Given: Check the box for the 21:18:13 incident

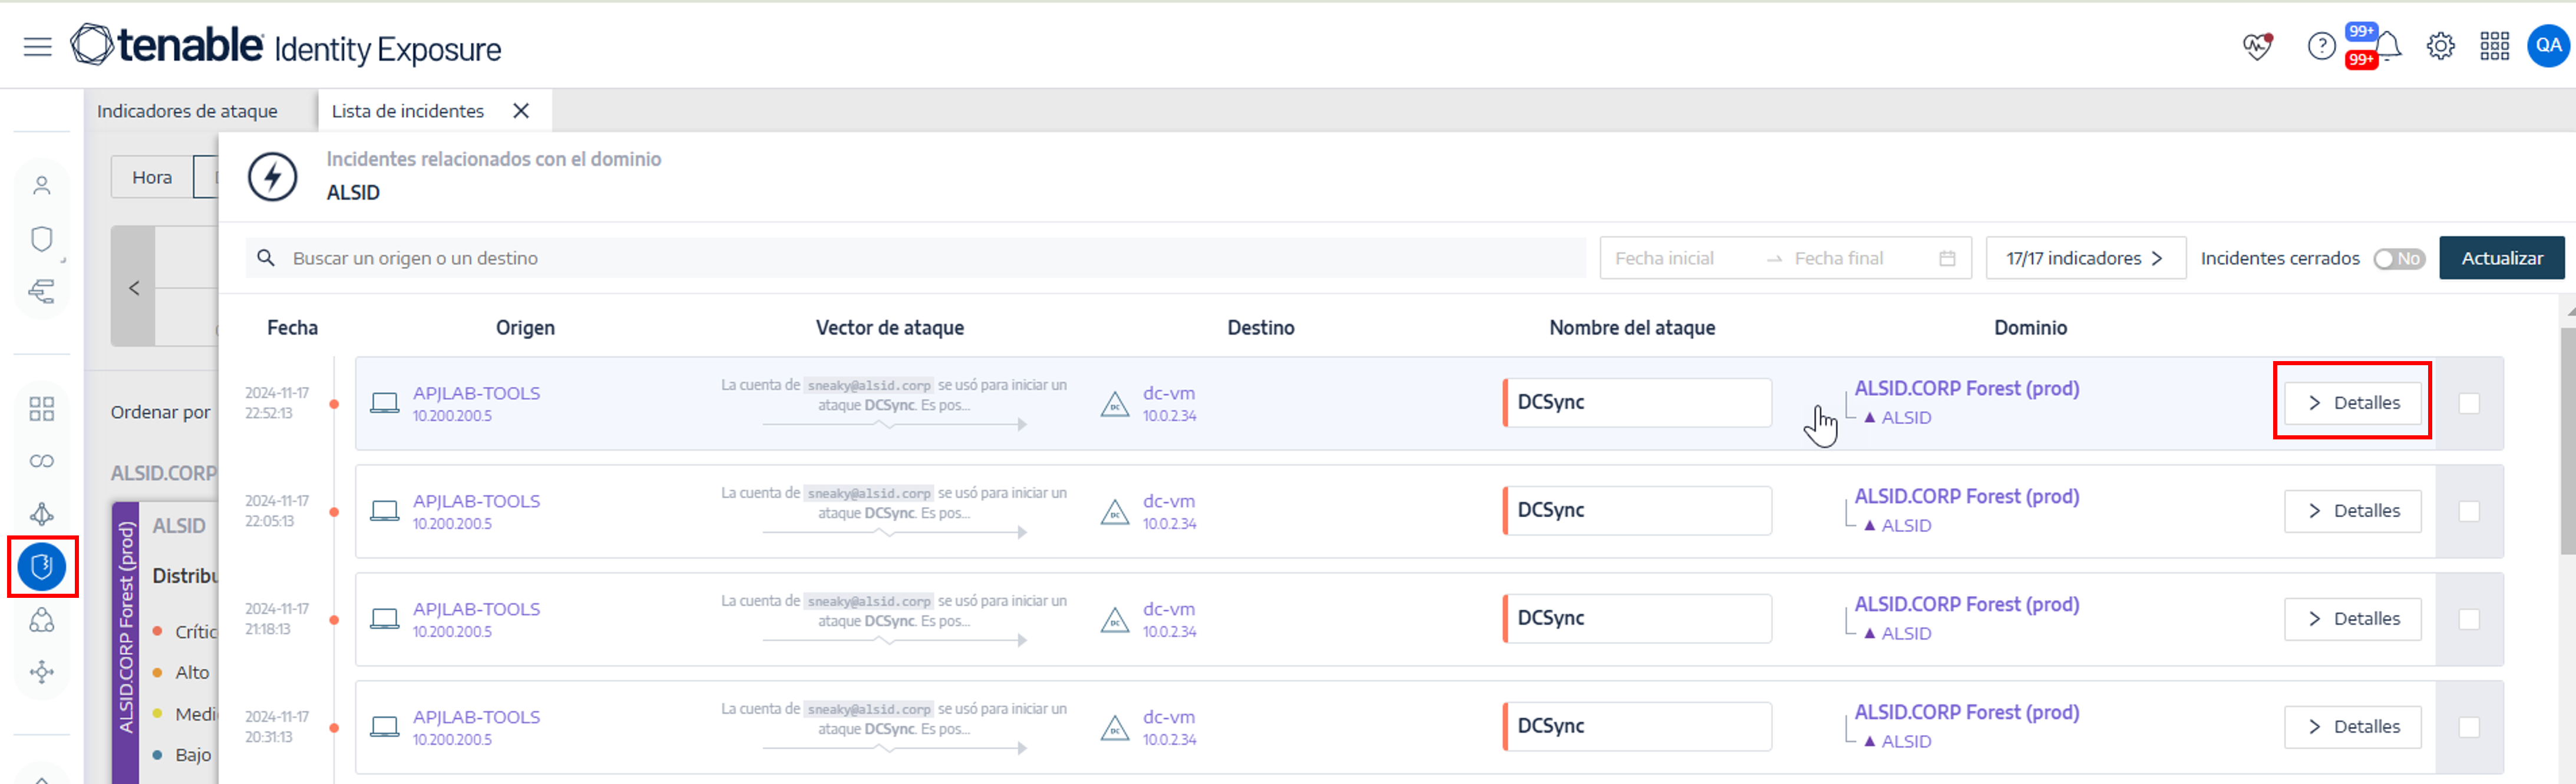Looking at the screenshot, I should [x=2468, y=619].
